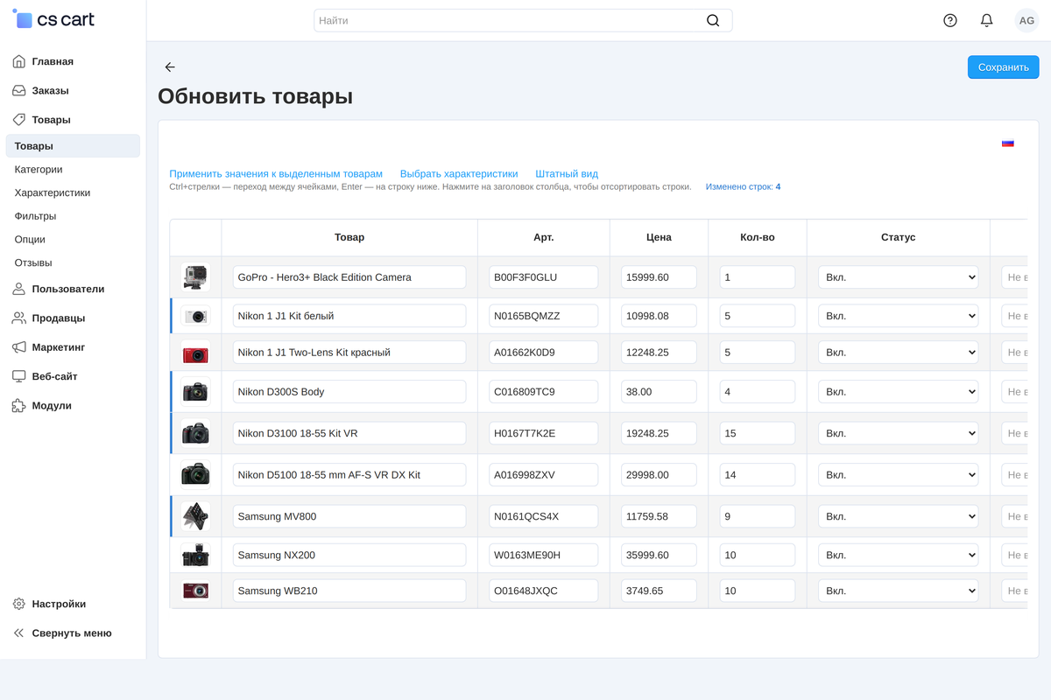Screen dimensions: 1051x700
Task: Click the Сохранить button
Action: (x=1003, y=67)
